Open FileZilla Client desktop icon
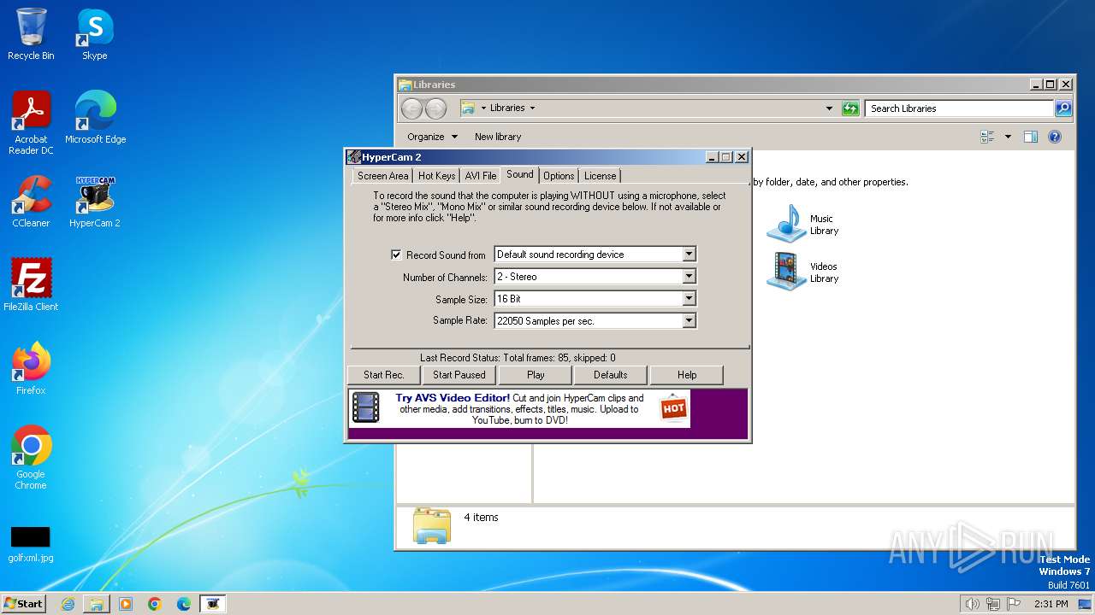This screenshot has width=1095, height=615. [x=31, y=284]
